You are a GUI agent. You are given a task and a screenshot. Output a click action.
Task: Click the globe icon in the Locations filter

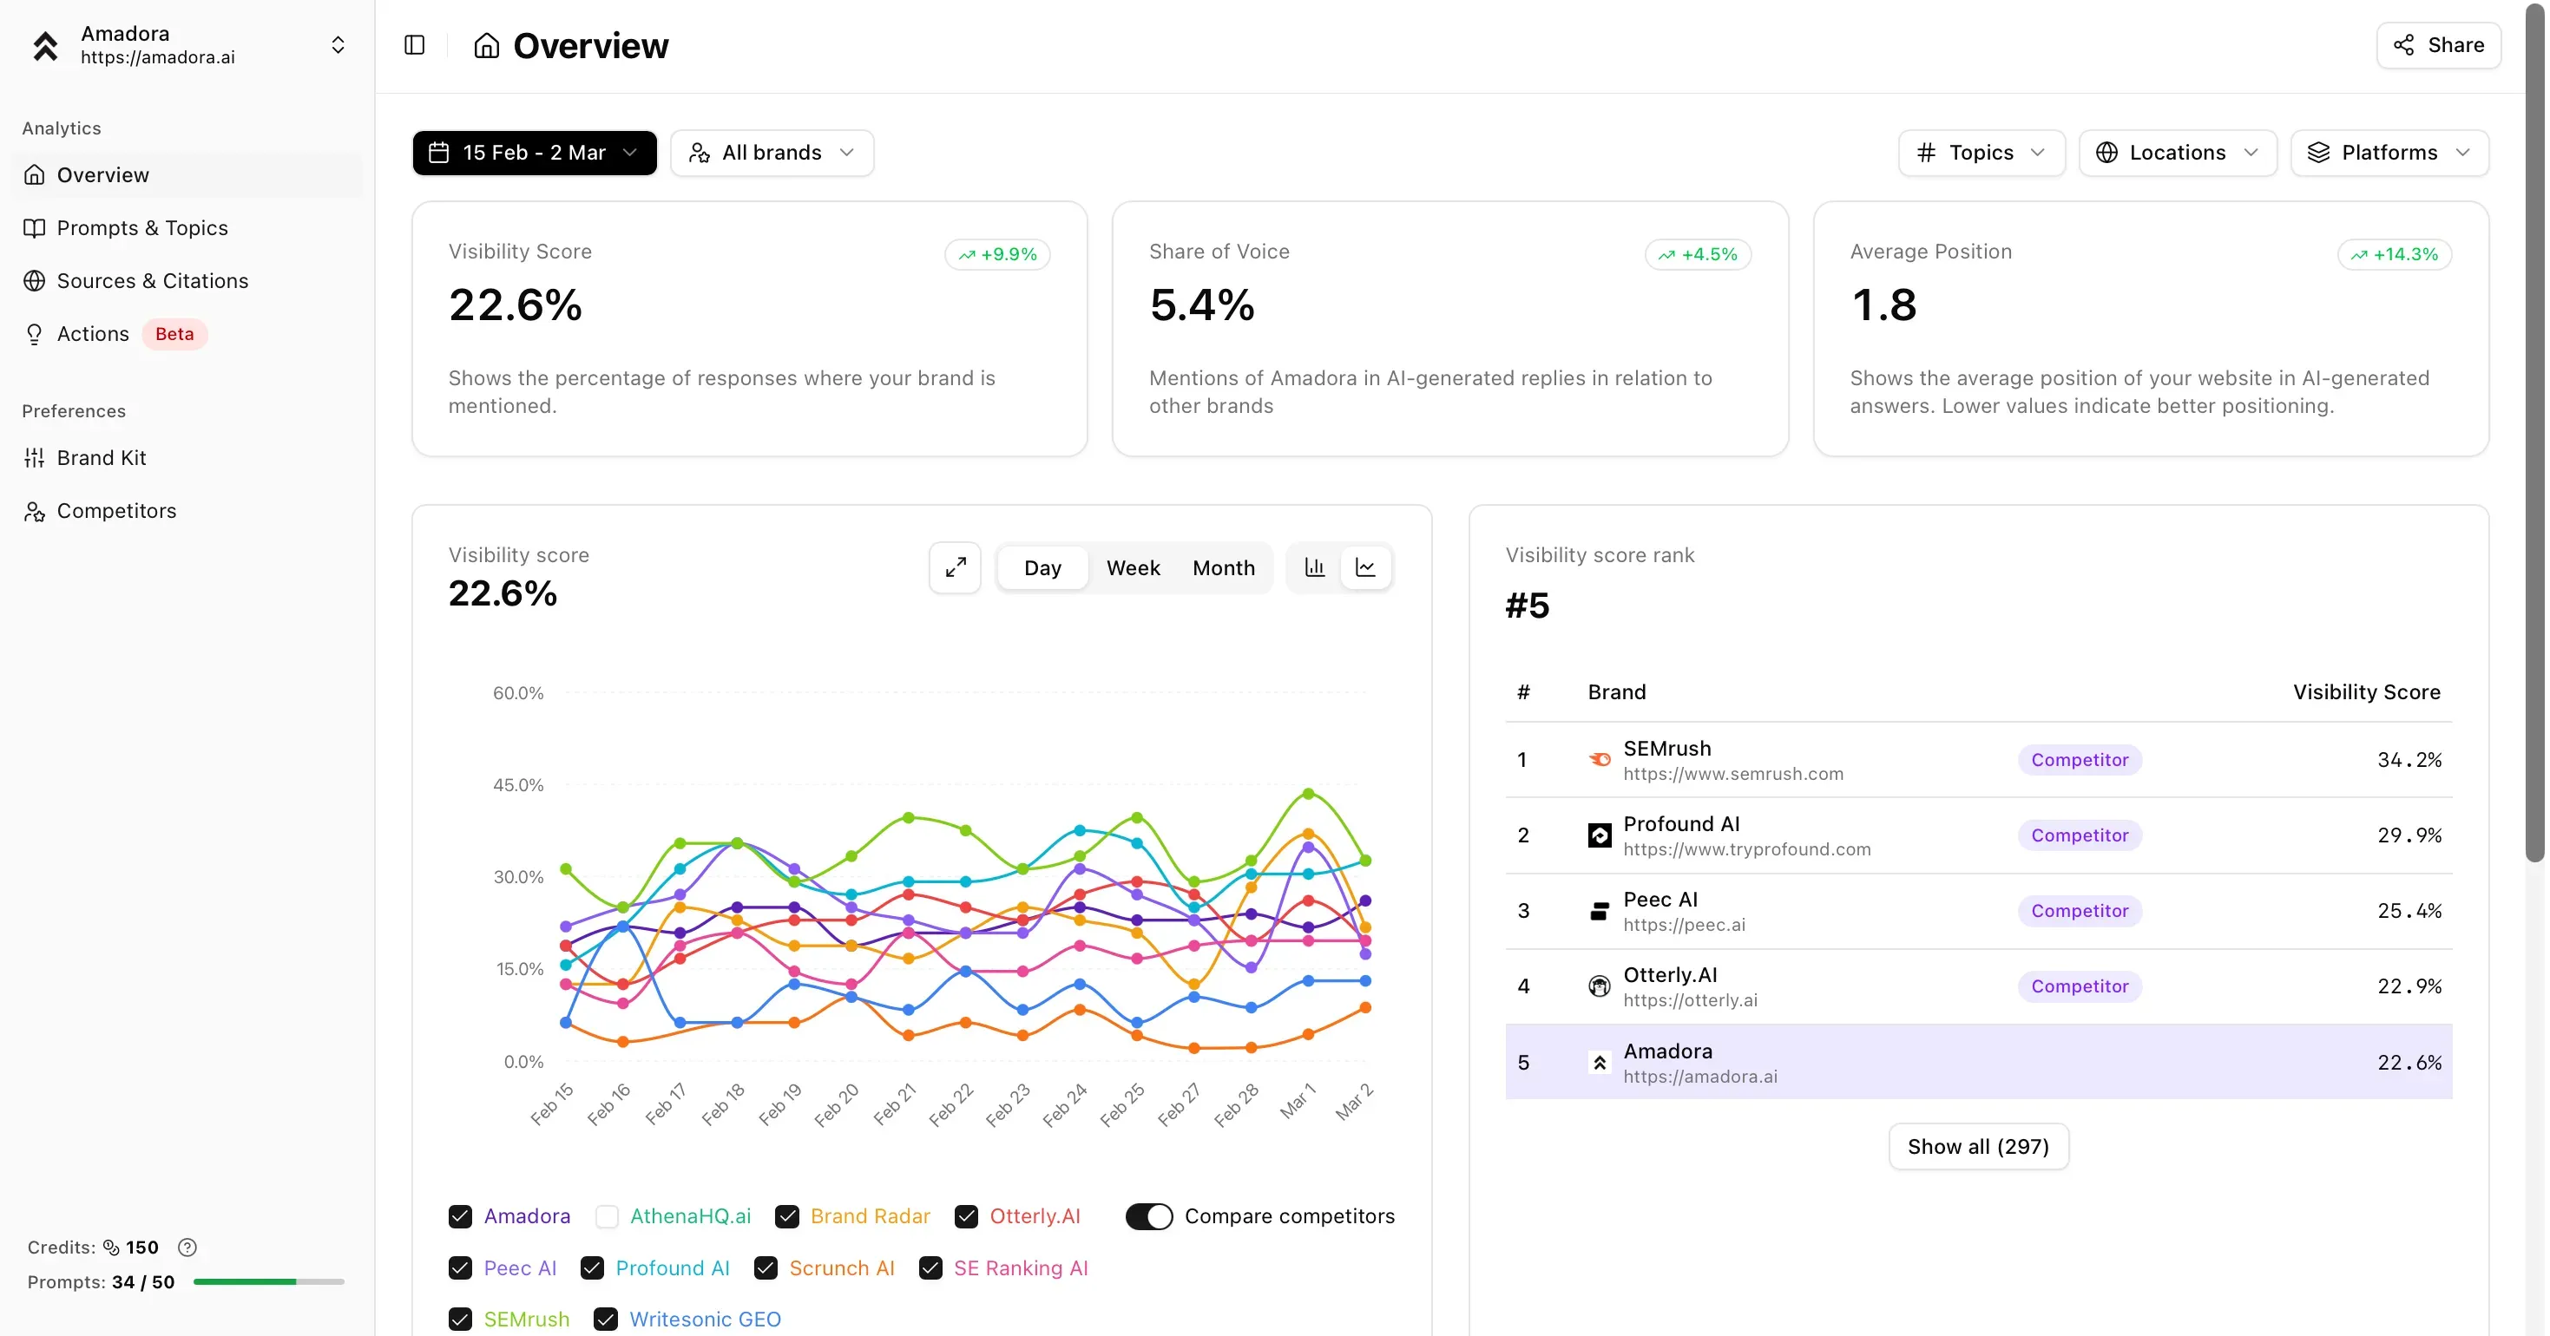pyautogui.click(x=2106, y=153)
